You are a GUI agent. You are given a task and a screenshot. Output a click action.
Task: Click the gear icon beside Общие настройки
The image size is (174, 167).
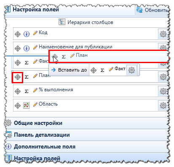(8, 123)
